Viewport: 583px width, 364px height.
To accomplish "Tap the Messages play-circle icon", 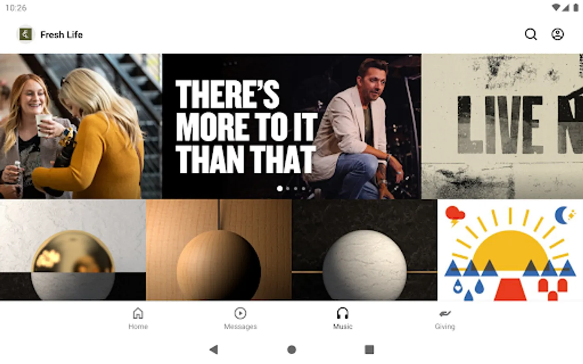I will [x=240, y=313].
